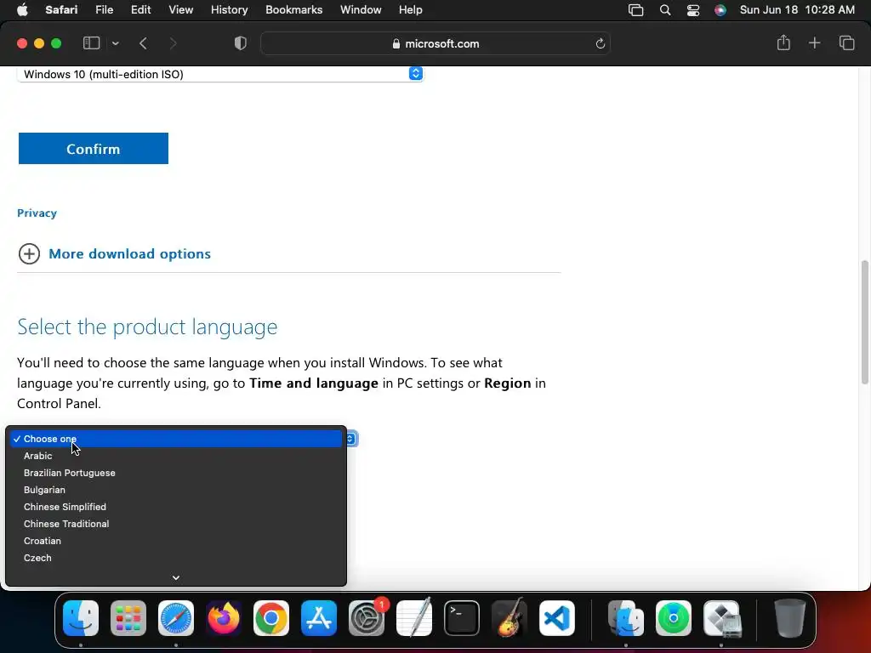Open Stage Manager menu bar icon
Viewport: 871px width, 653px height.
click(x=635, y=10)
